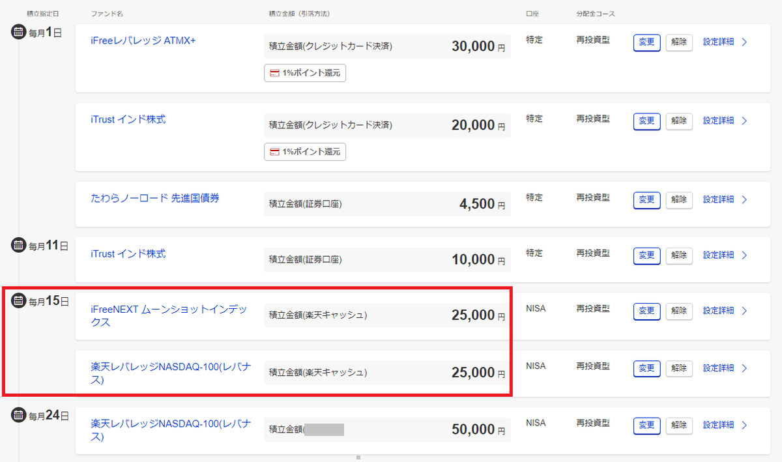Click 解除 for たわらノーロード 先進国債券
This screenshot has width=782, height=462.
[679, 200]
